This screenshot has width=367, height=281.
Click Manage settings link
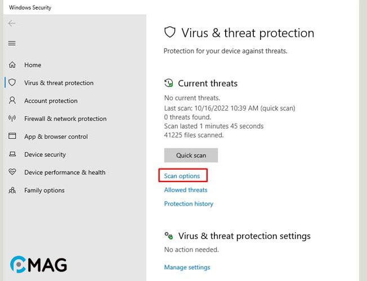point(187,267)
